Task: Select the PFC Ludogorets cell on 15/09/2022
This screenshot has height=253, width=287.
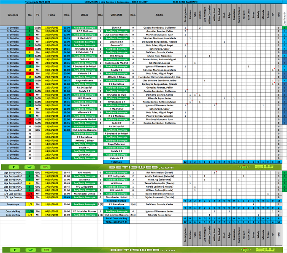Action: 116,176
